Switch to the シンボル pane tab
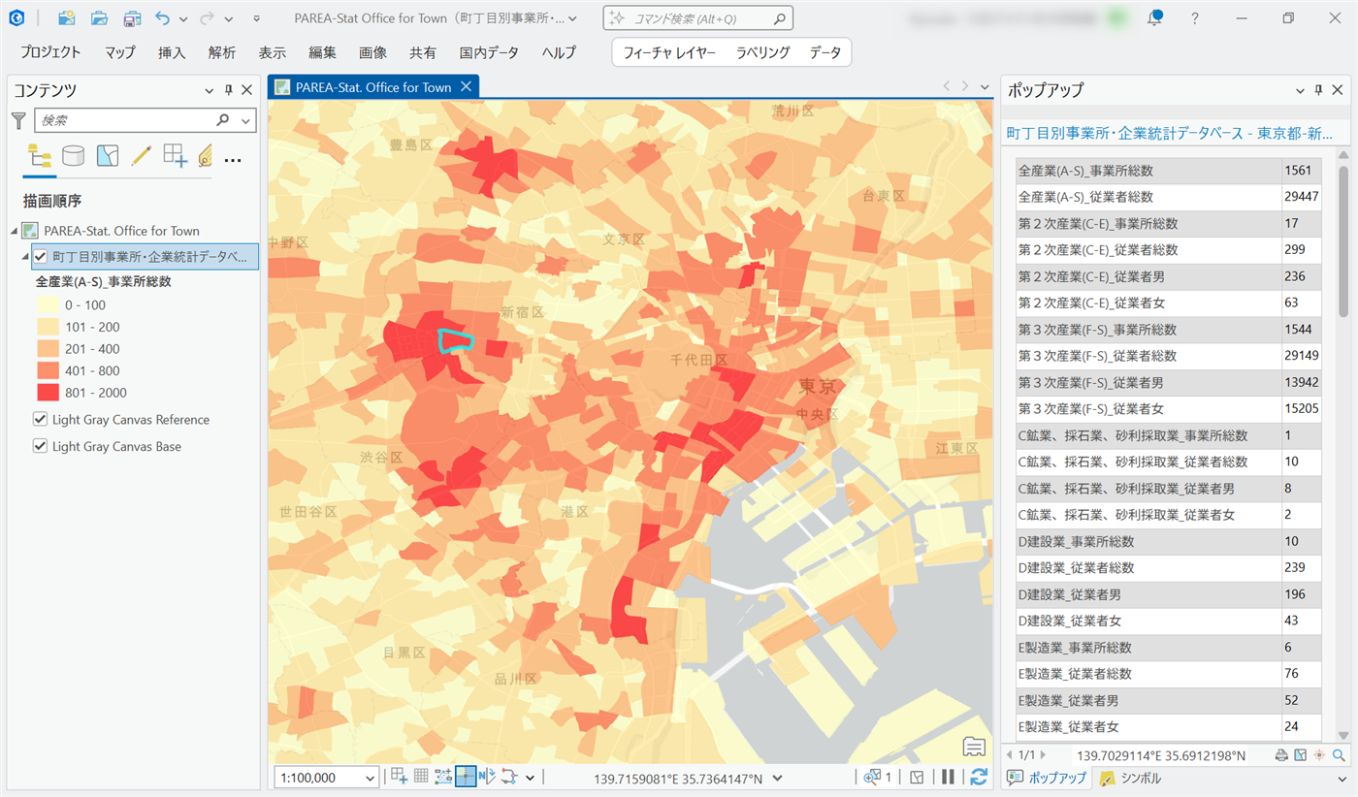 (1131, 779)
